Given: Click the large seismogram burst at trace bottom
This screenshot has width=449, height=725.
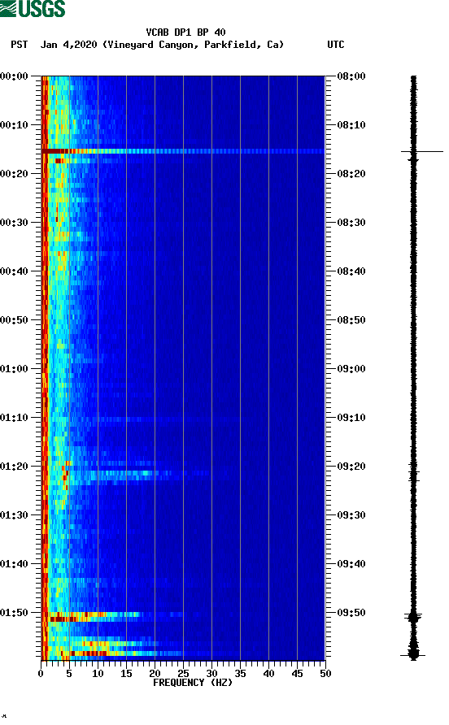Looking at the screenshot, I should point(413,653).
